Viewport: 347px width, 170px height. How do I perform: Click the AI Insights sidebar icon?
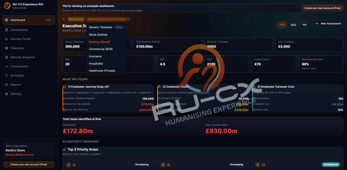coord(7,76)
